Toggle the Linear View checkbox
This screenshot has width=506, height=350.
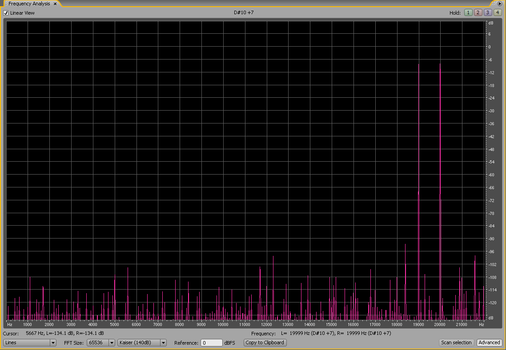point(6,13)
